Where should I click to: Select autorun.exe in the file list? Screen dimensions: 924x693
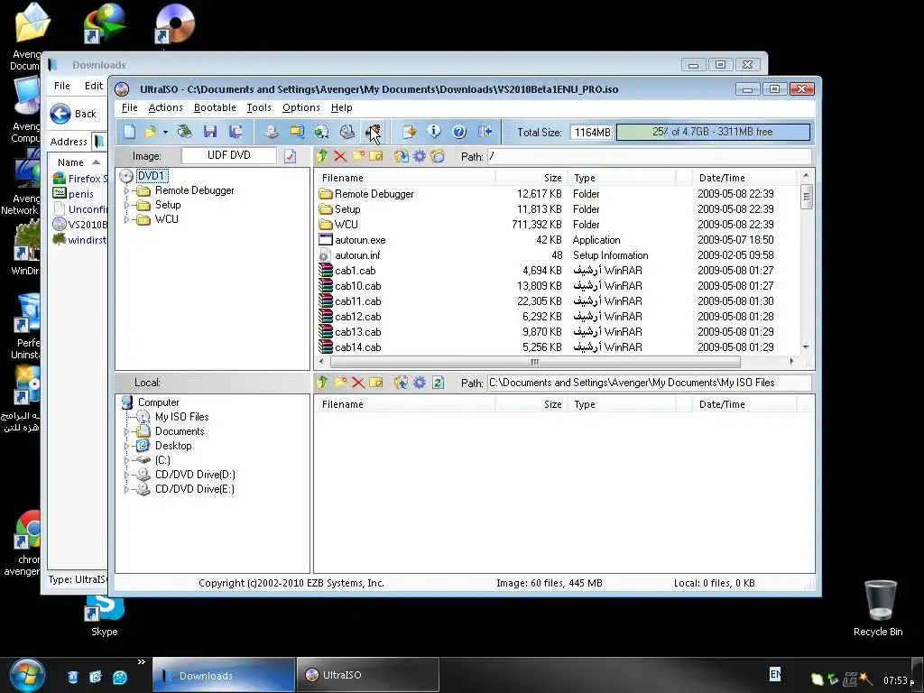click(x=360, y=240)
